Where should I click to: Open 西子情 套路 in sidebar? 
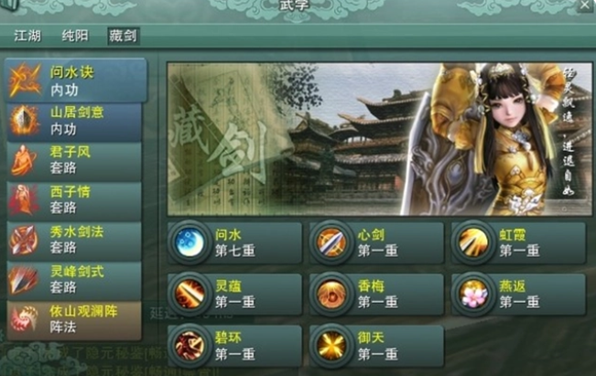click(74, 201)
